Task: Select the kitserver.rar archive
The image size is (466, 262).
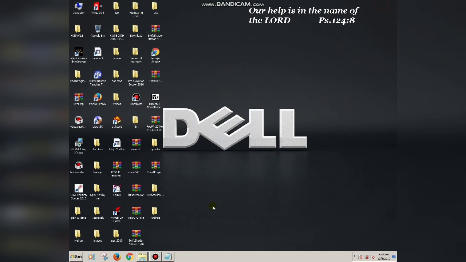Action: 136,191
